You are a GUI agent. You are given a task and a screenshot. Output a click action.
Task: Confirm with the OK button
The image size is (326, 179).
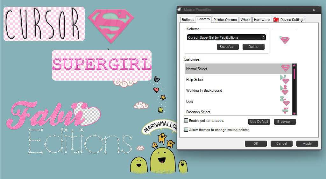256,143
